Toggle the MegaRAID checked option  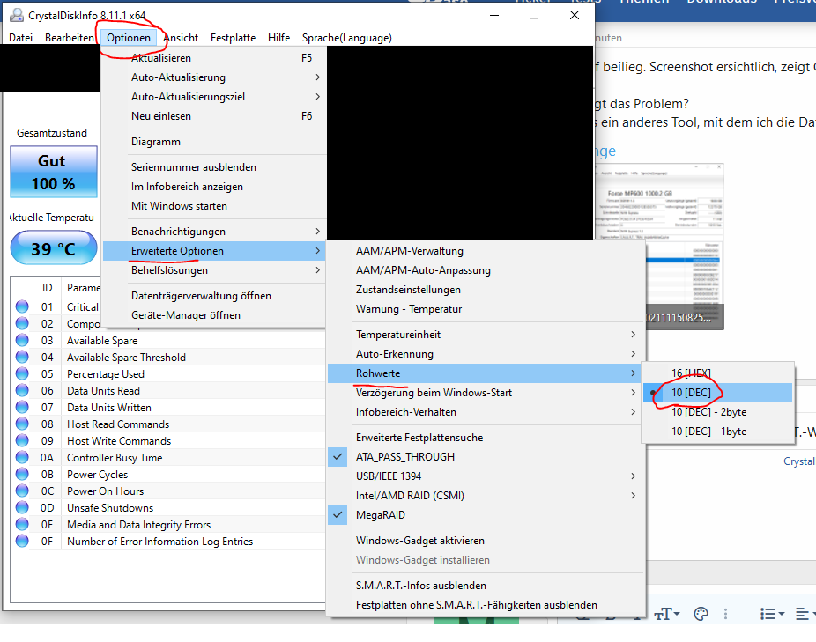(x=485, y=515)
